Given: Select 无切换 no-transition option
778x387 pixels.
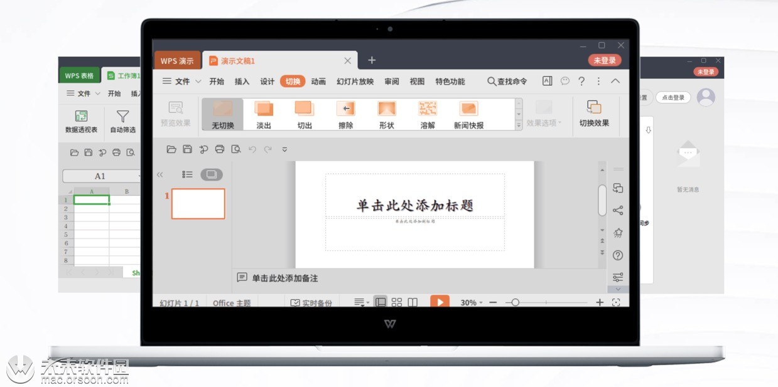Looking at the screenshot, I should (x=223, y=115).
